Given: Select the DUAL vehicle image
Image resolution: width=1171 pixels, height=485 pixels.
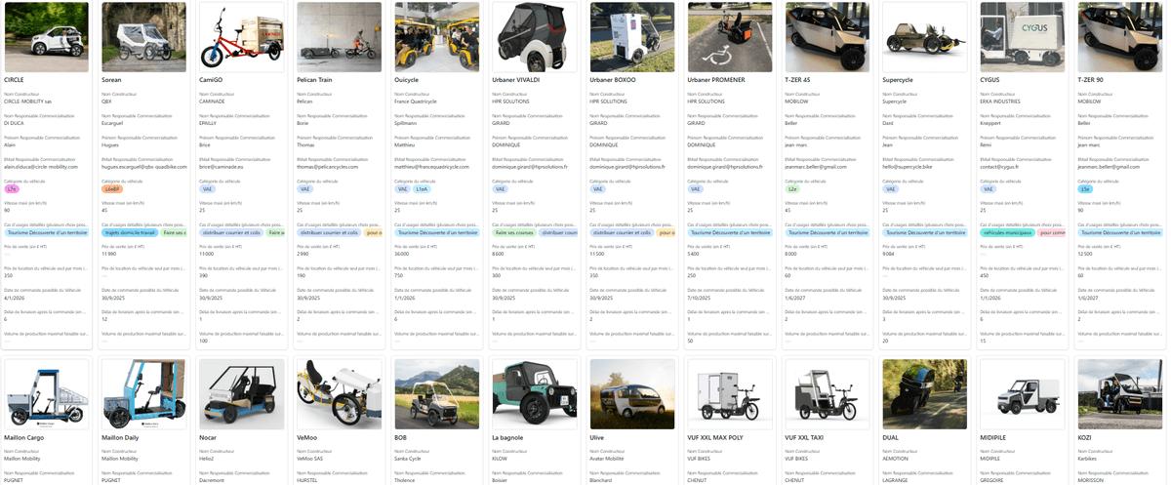Looking at the screenshot, I should (924, 394).
